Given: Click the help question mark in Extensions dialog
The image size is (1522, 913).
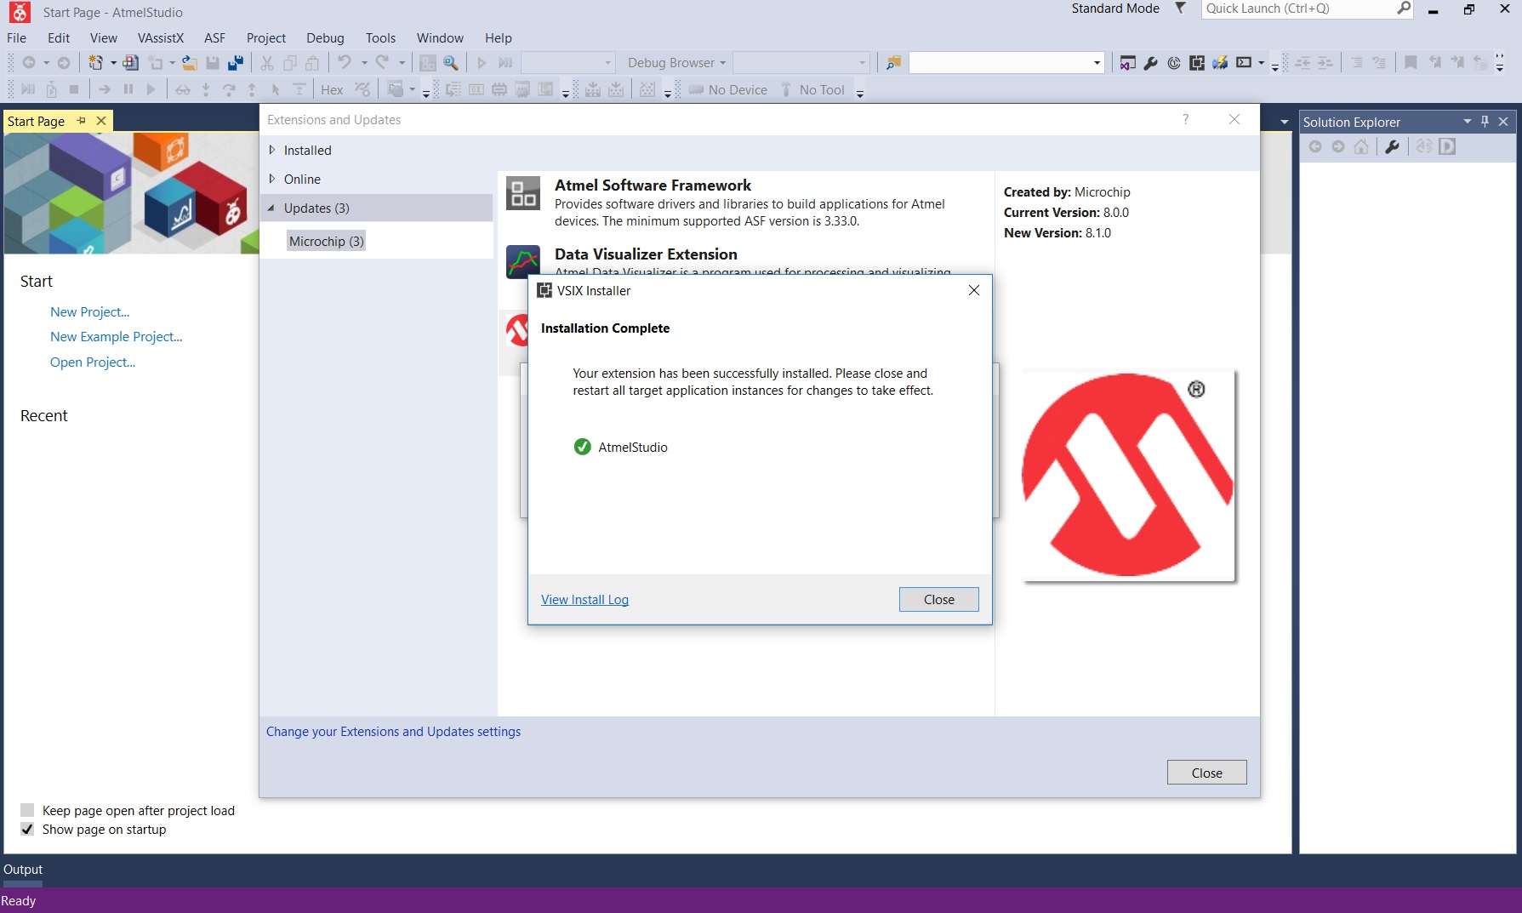Looking at the screenshot, I should (x=1186, y=119).
